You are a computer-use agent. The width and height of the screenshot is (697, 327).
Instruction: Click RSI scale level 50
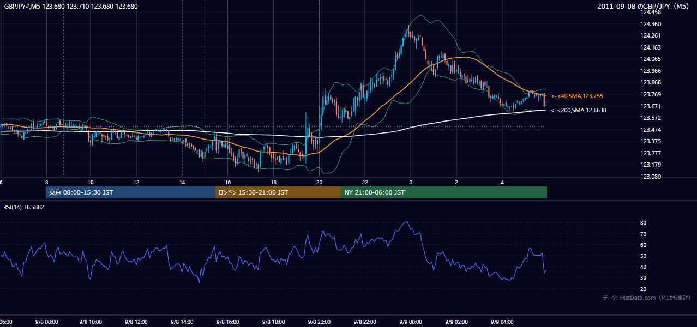pyautogui.click(x=643, y=256)
